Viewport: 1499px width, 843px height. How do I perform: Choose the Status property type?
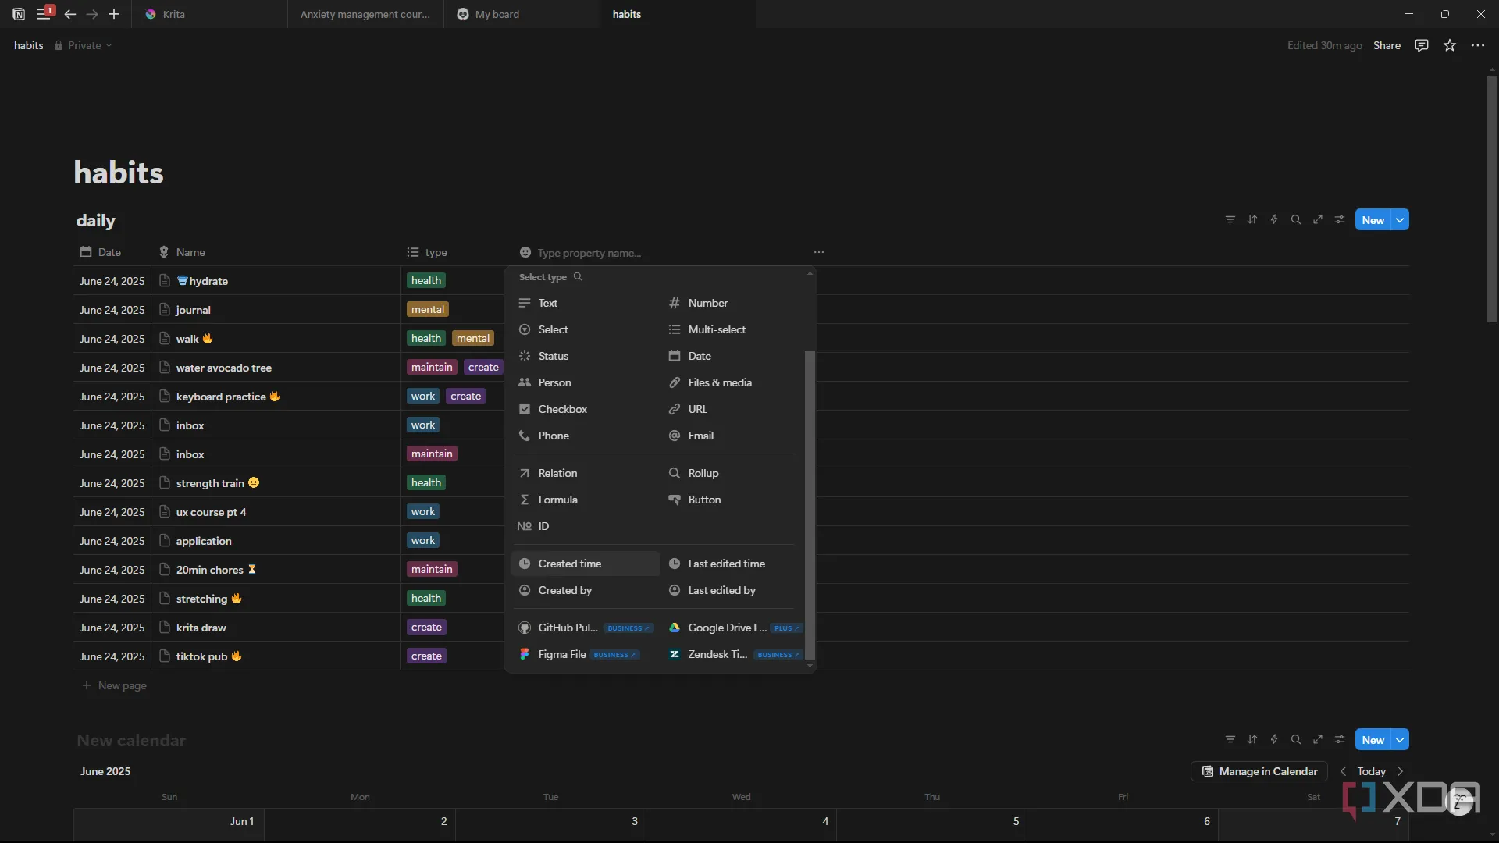(553, 356)
